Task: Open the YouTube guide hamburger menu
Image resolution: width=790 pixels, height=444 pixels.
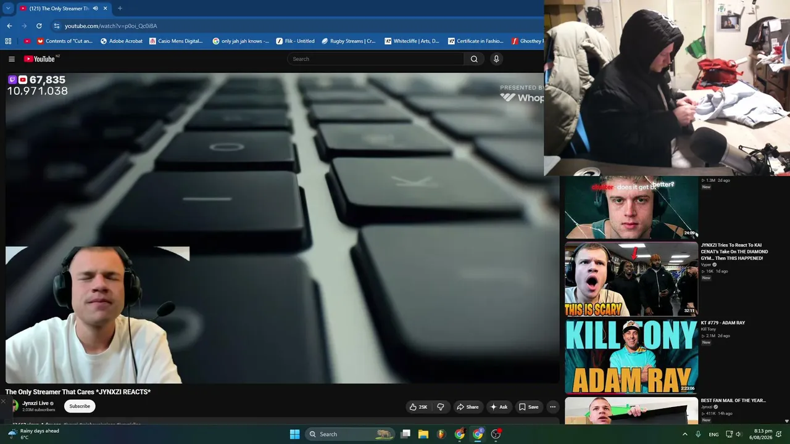Action: tap(12, 59)
